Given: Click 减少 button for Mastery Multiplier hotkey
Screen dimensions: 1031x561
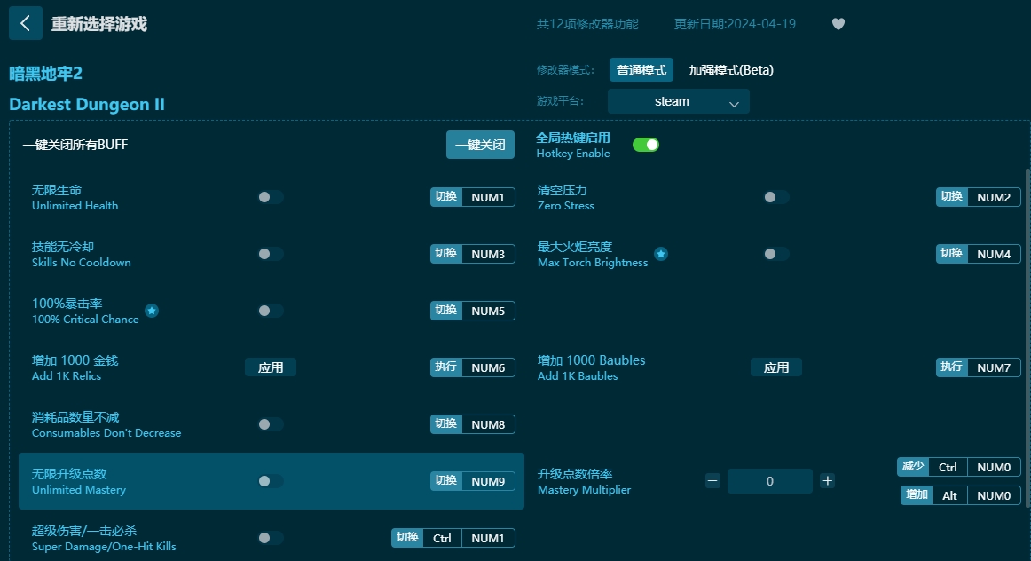Looking at the screenshot, I should click(x=913, y=467).
